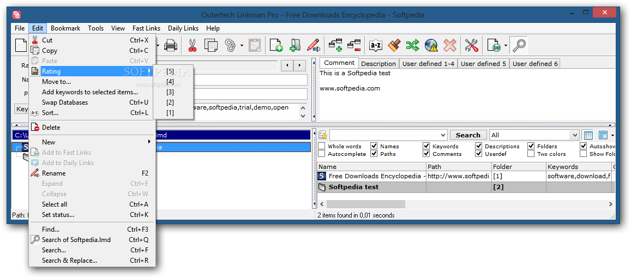Click the faded red X toolbar icon

[x=449, y=45]
